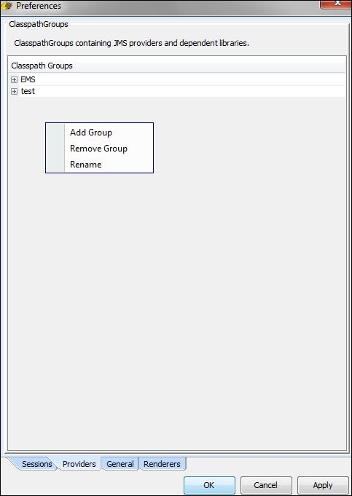Confirm preferences with OK button

point(209,485)
